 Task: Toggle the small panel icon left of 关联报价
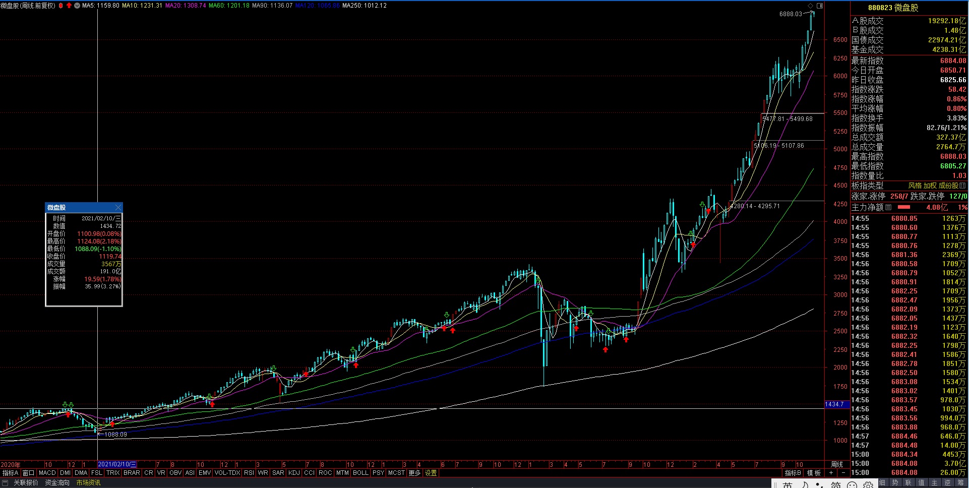coord(5,483)
